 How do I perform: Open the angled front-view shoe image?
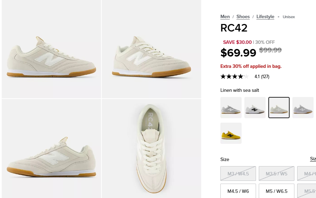pyautogui.click(x=151, y=49)
